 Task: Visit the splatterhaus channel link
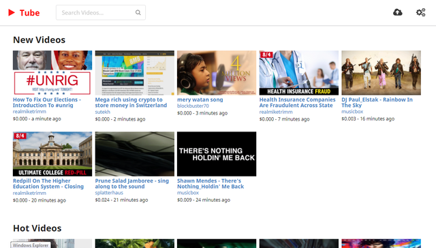pos(109,193)
